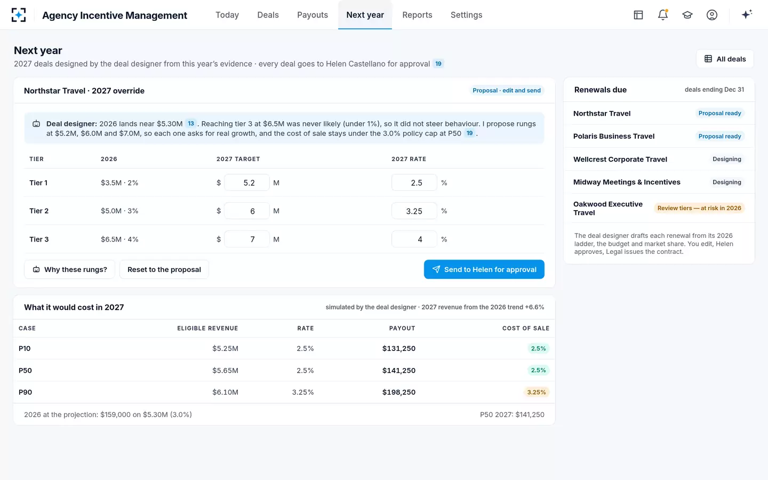Click the P50 eligible revenue $5.65M
This screenshot has width=768, height=480.
tap(225, 370)
